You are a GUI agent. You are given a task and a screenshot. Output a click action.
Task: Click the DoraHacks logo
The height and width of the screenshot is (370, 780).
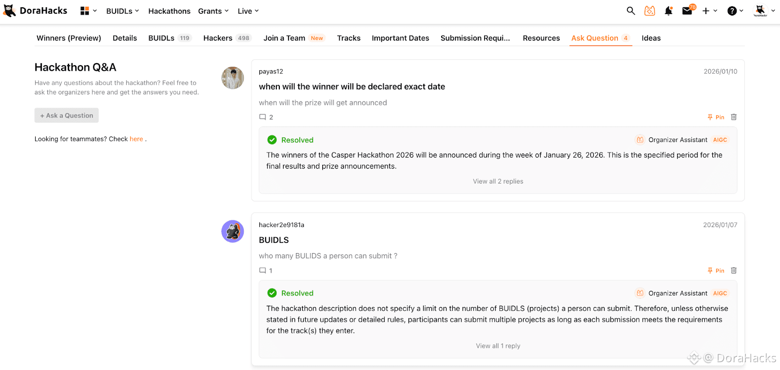pos(35,11)
